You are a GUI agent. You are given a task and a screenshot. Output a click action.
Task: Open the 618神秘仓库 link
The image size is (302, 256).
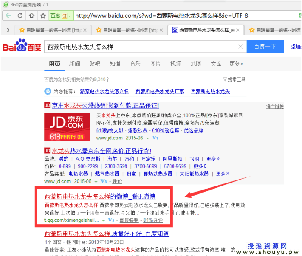coord(166,130)
